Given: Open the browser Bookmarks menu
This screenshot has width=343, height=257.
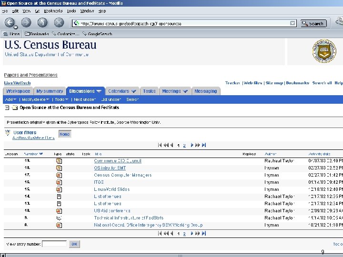Looking at the screenshot, I should tap(53, 11).
